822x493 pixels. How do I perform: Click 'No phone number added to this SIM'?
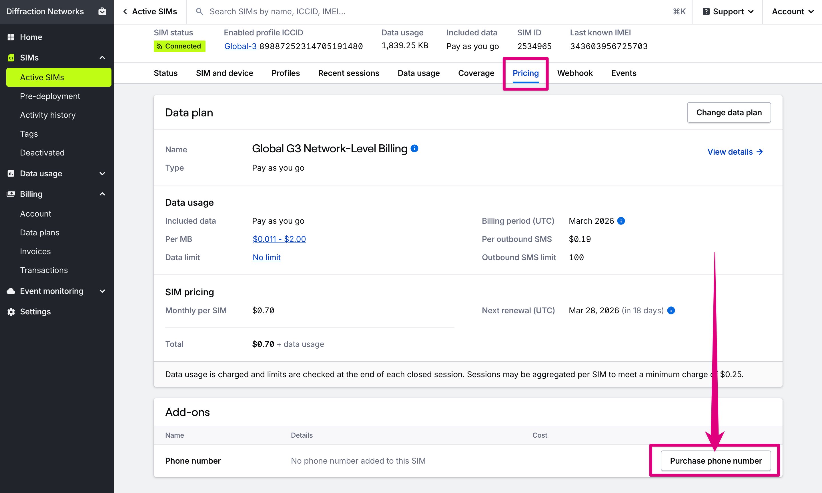358,461
